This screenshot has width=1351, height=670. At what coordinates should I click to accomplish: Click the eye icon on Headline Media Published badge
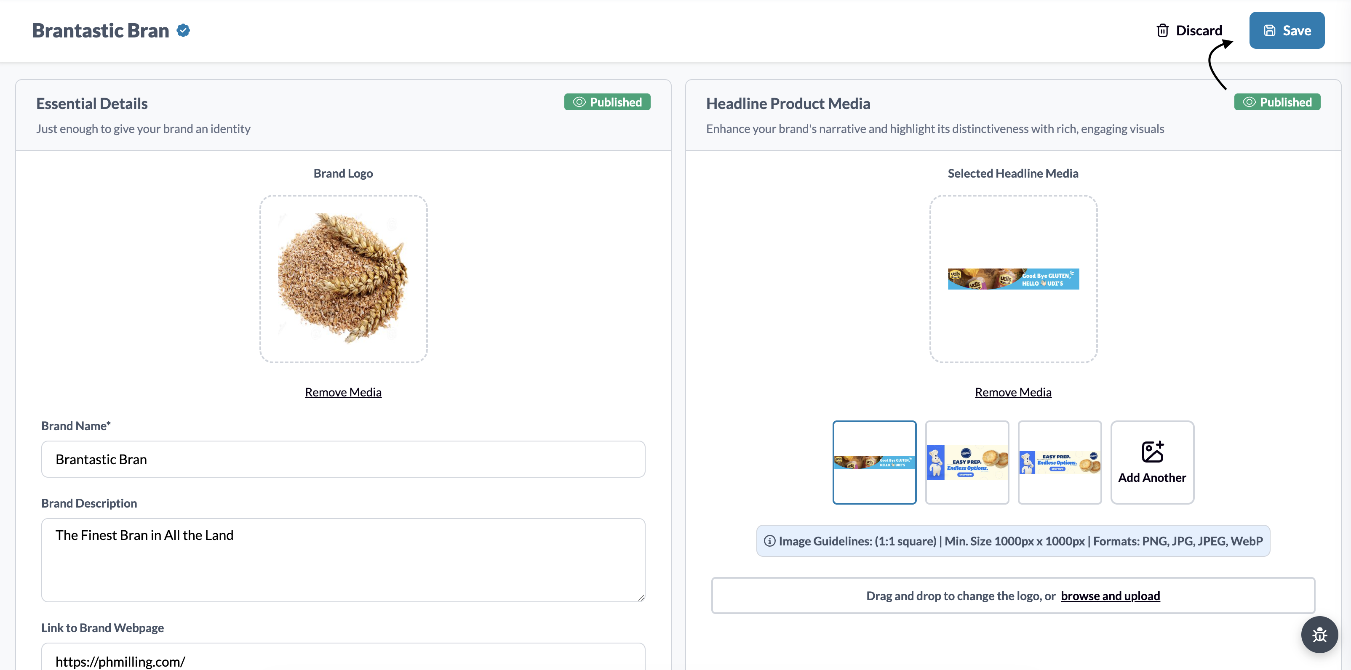[x=1249, y=102]
